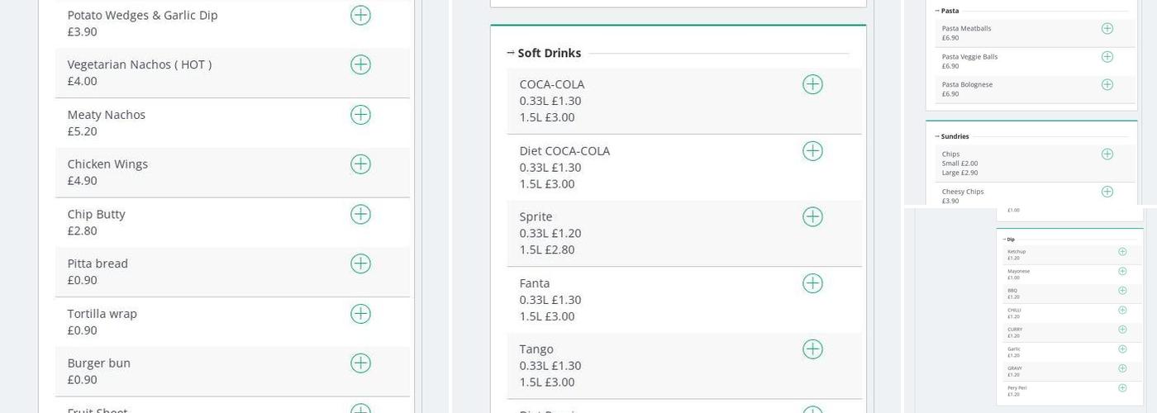
Task: Add Burger bun via plus icon
Action: coord(360,363)
